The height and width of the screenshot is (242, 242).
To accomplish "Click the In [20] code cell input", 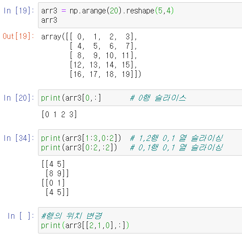I will tap(140, 98).
